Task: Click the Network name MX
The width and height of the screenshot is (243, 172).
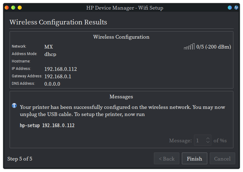Action: [x=49, y=47]
